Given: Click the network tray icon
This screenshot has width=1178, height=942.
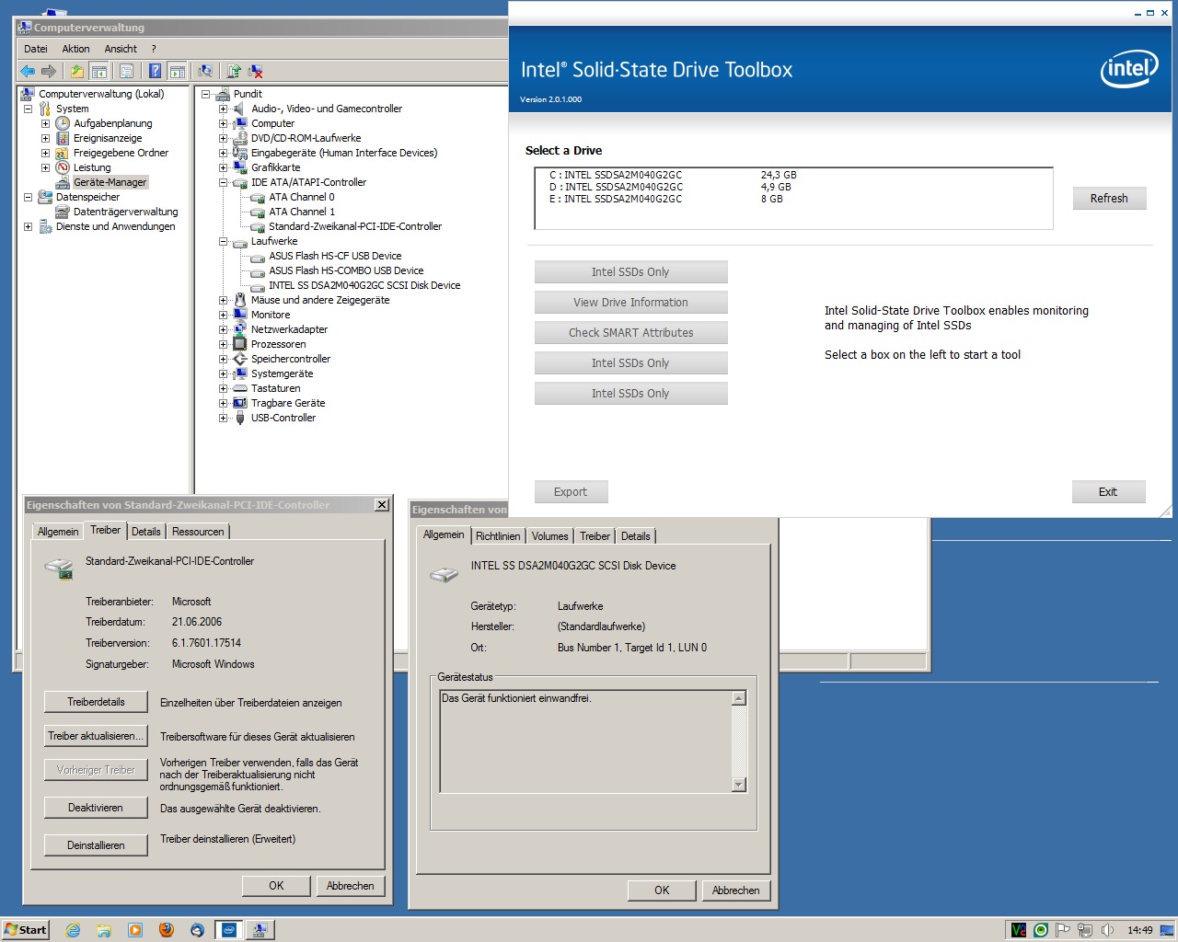Looking at the screenshot, I should point(1085,930).
